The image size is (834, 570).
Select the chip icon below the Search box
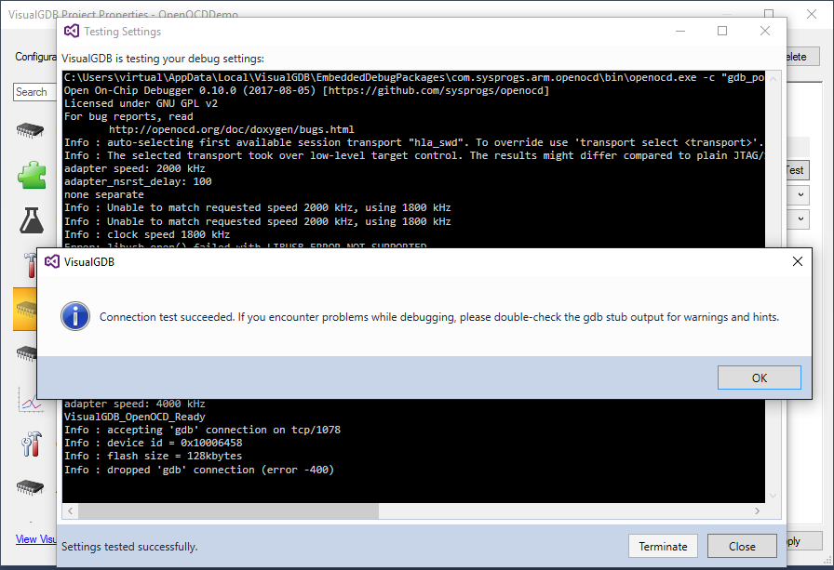(31, 129)
